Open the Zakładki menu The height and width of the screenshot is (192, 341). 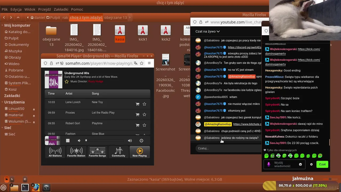point(61,9)
